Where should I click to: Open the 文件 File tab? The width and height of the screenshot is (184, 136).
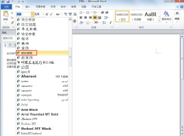tap(6, 7)
